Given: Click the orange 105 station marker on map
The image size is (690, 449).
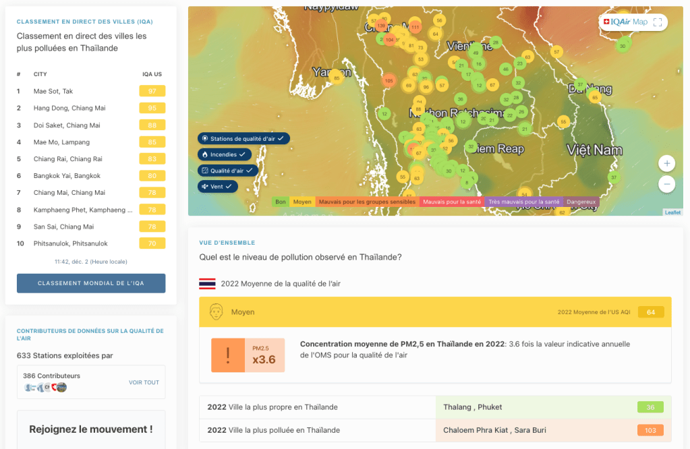Looking at the screenshot, I should [388, 81].
